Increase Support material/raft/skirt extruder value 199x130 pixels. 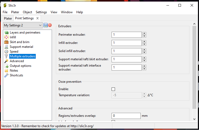click(144, 58)
